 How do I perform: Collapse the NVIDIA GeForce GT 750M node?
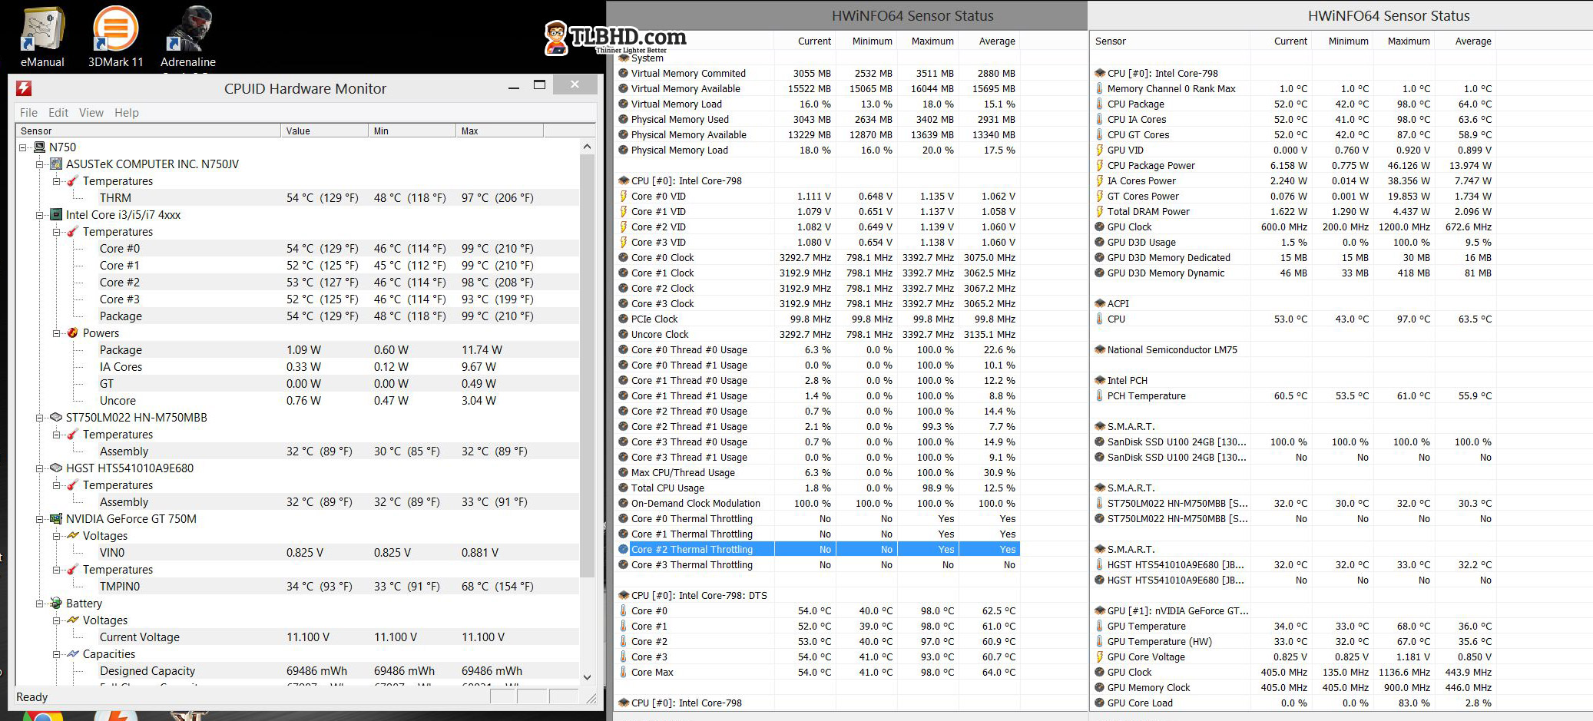[x=40, y=519]
